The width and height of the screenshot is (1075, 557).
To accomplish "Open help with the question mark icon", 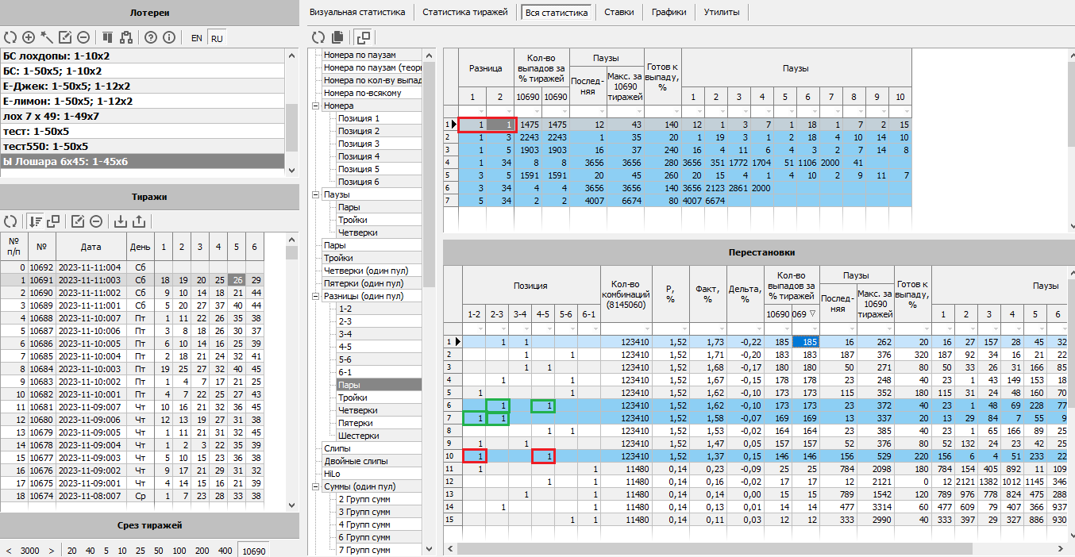I will (151, 37).
